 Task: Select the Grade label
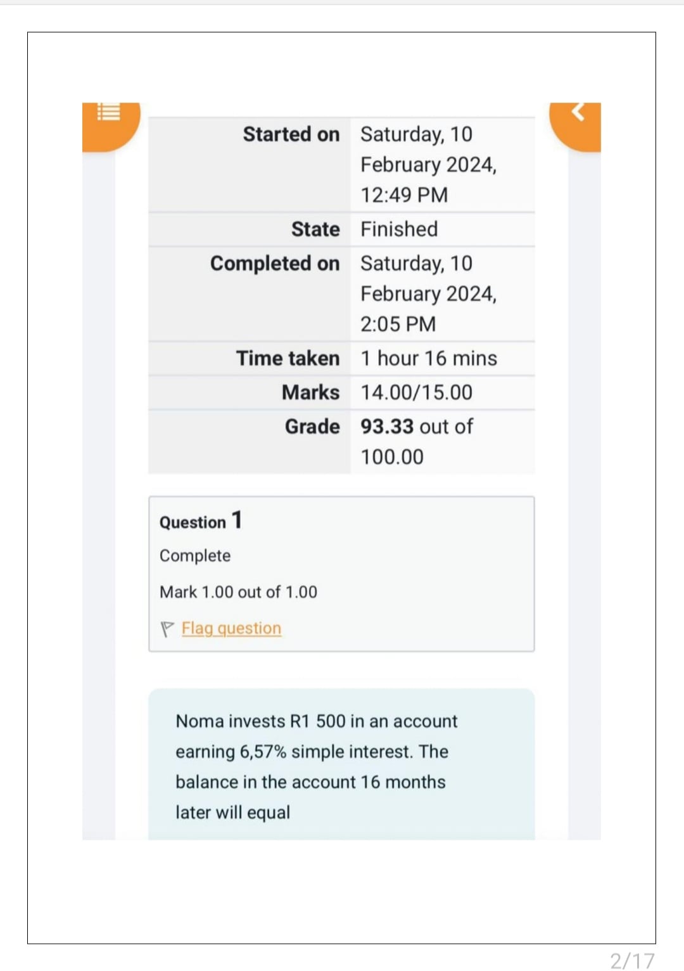(x=312, y=427)
